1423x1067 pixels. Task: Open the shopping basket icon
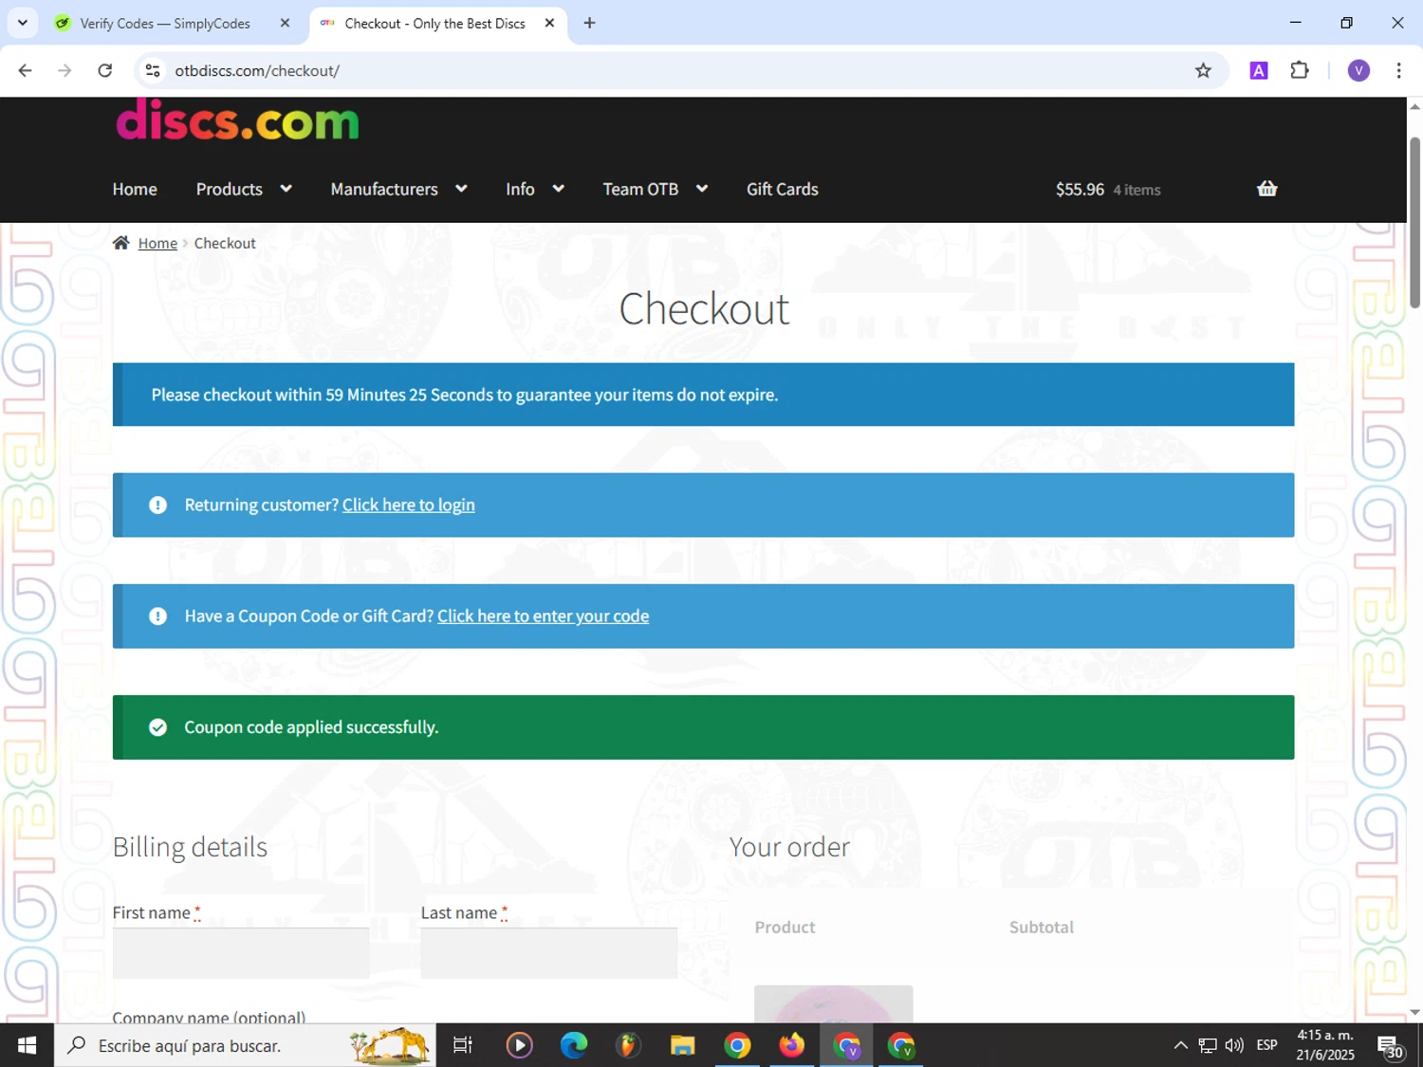point(1266,189)
